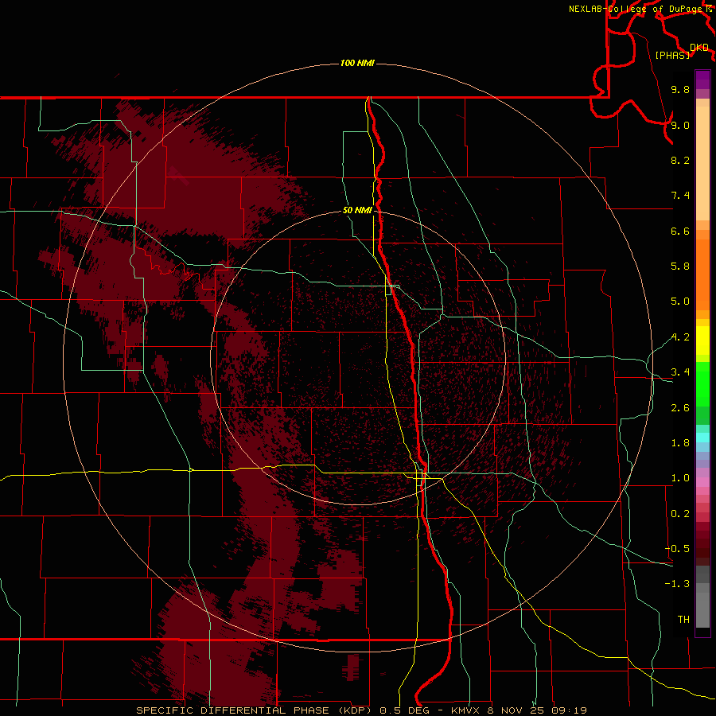
Task: Click the 2.6 scale value
Action: click(680, 408)
